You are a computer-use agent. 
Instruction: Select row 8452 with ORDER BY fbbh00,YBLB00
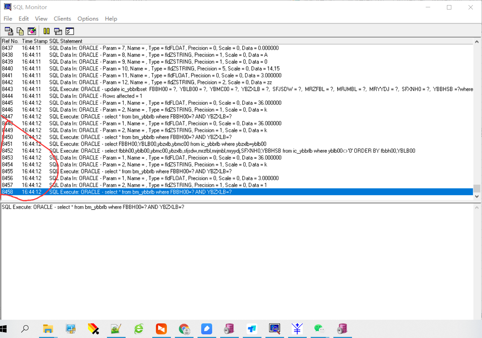tap(237, 151)
